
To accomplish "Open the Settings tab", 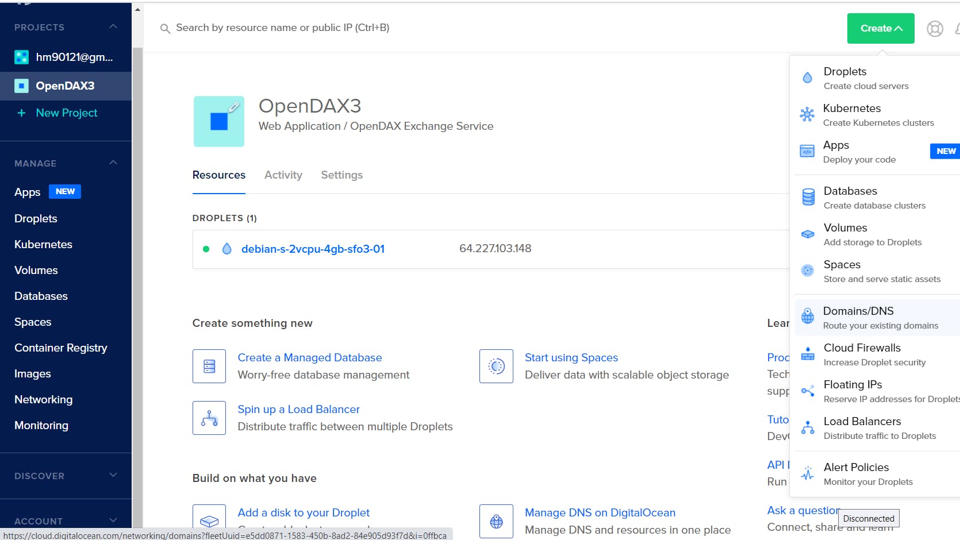I will [x=342, y=175].
